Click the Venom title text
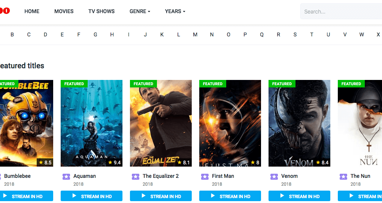 pyautogui.click(x=289, y=176)
